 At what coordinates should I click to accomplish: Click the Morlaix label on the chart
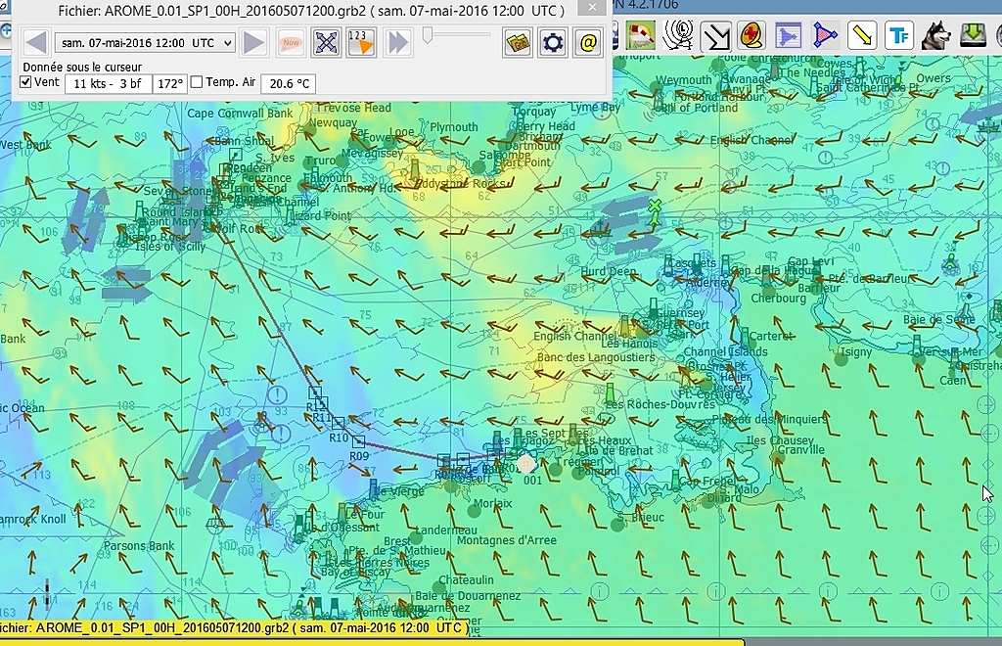point(493,503)
